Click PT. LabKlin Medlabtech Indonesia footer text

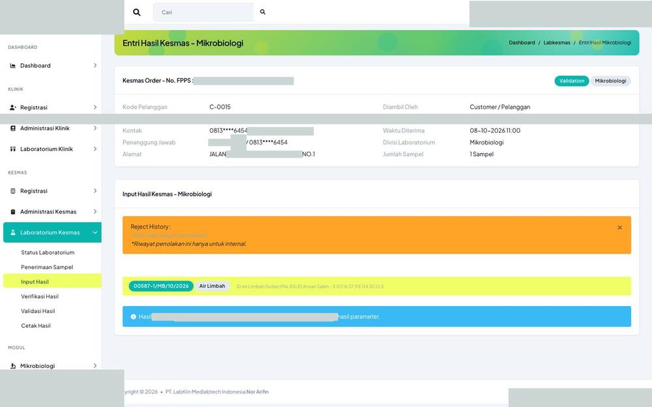tap(205, 391)
